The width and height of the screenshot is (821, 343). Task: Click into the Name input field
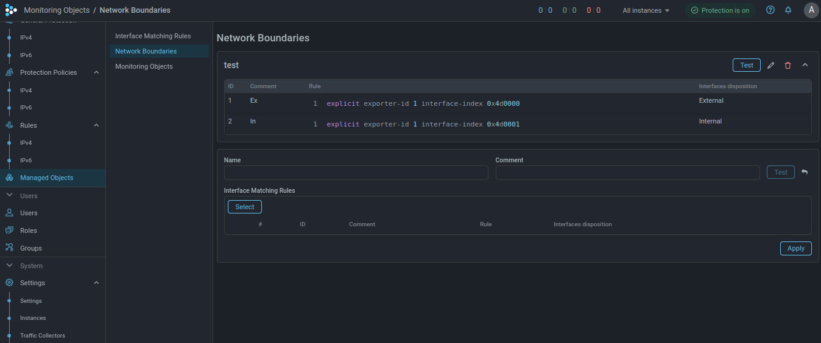pyautogui.click(x=356, y=173)
